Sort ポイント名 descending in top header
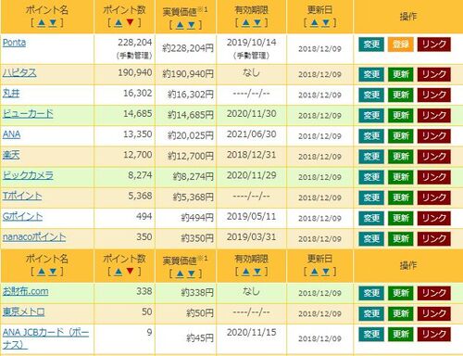463x356 pixels. coord(53,22)
